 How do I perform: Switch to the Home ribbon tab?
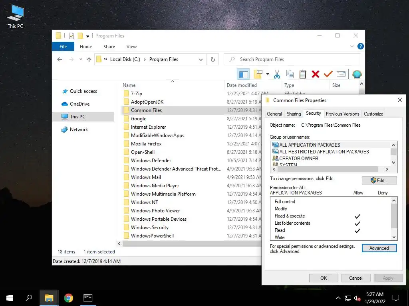(x=86, y=47)
